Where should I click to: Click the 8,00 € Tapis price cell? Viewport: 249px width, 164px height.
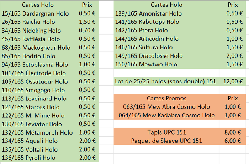[233, 132]
